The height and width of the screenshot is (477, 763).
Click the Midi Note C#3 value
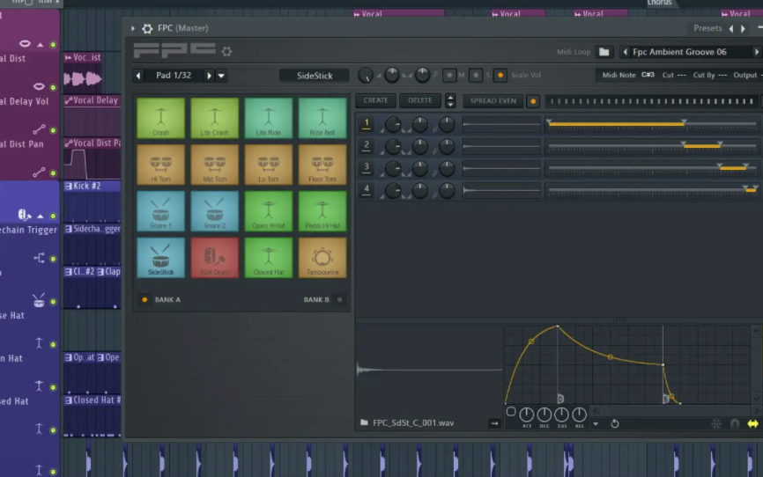tap(648, 75)
